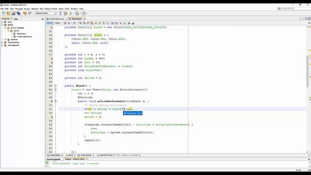Viewport: 311px width, 175px height.
Task: Collapse code fold at line 49
Action: [x=55, y=101]
